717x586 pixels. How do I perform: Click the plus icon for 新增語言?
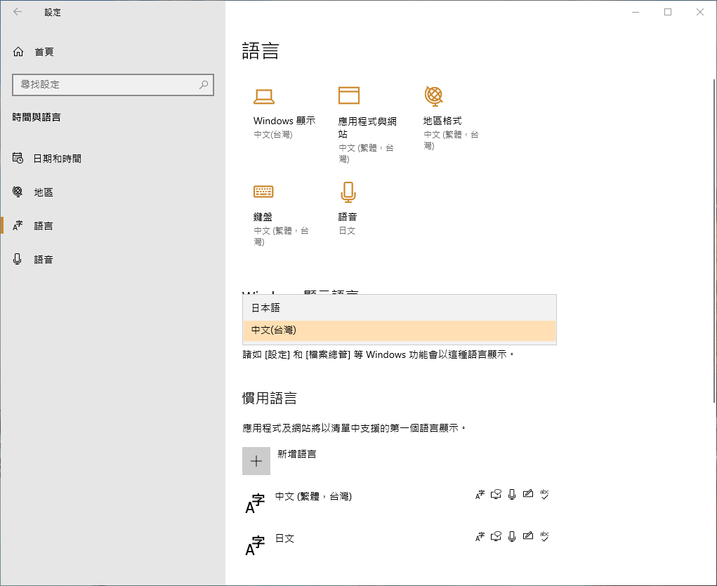[256, 461]
